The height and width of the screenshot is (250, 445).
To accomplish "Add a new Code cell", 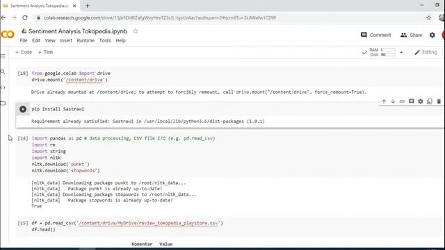I will pyautogui.click(x=24, y=52).
